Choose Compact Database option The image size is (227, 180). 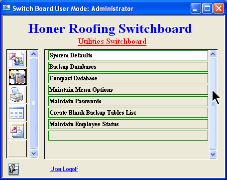pyautogui.click(x=128, y=78)
